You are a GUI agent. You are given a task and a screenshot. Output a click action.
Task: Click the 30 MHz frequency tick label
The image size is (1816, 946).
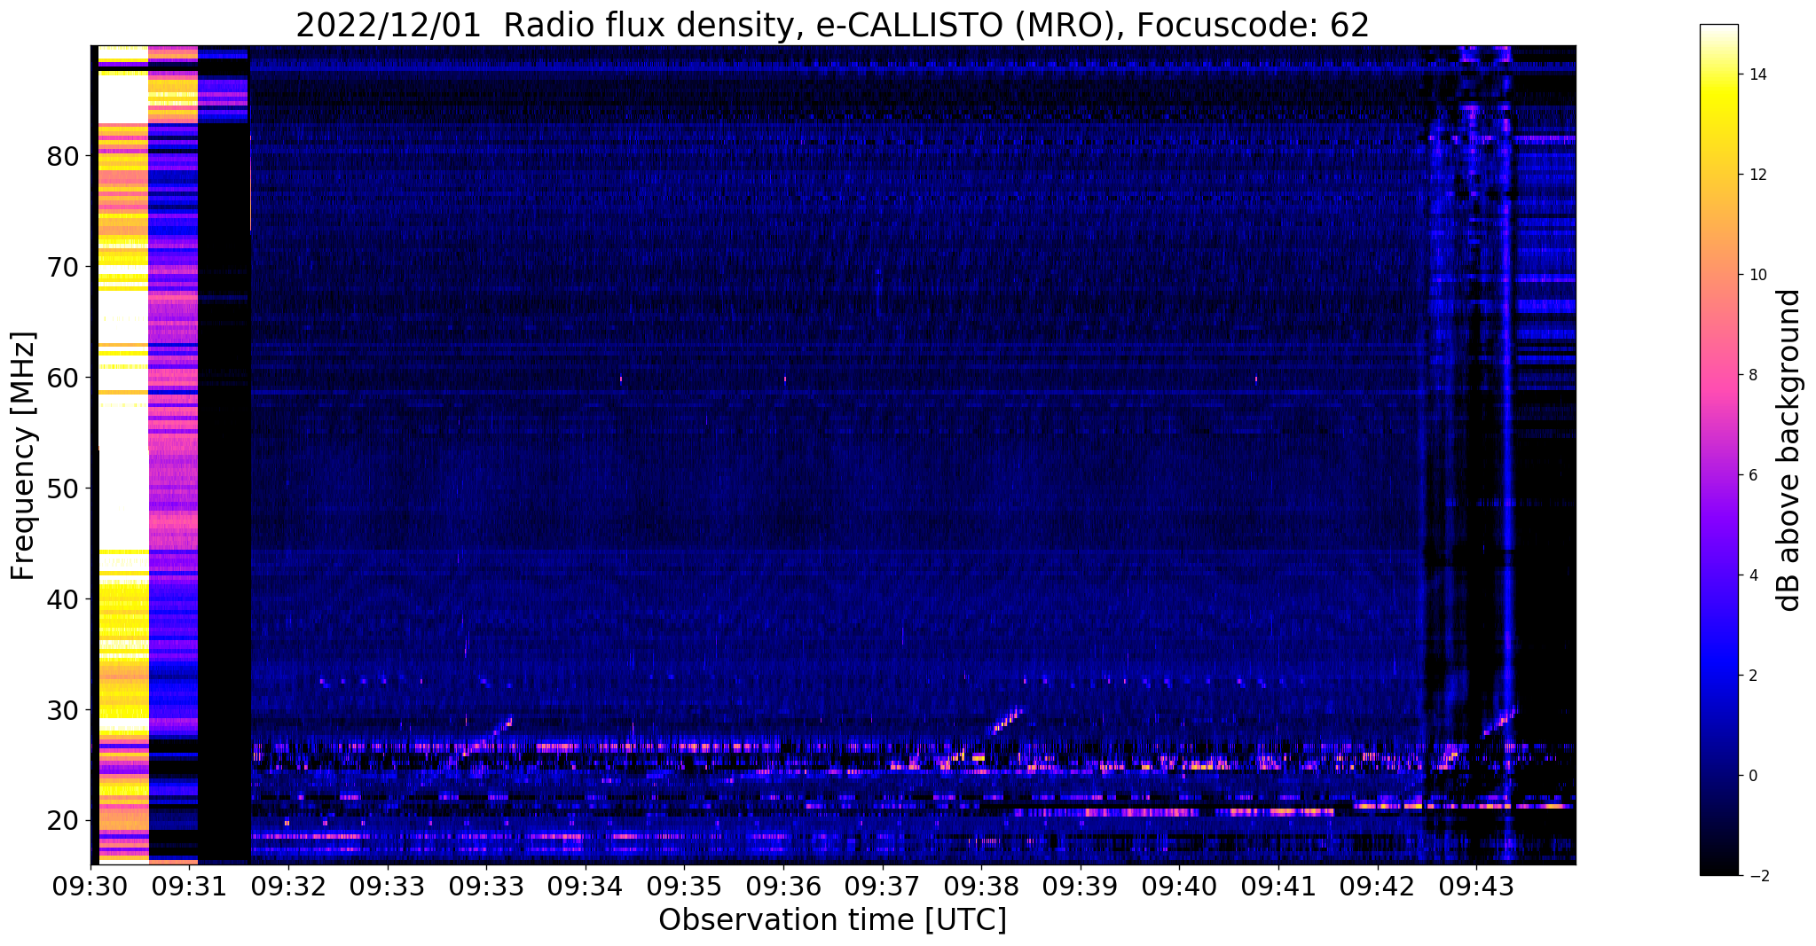62,710
